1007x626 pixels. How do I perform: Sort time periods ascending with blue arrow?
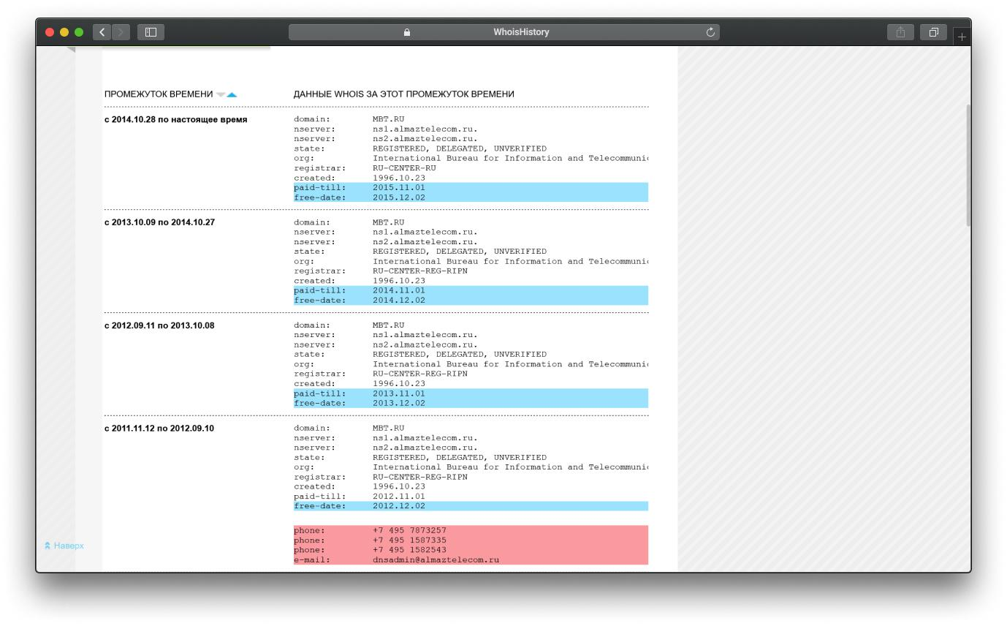coord(232,94)
